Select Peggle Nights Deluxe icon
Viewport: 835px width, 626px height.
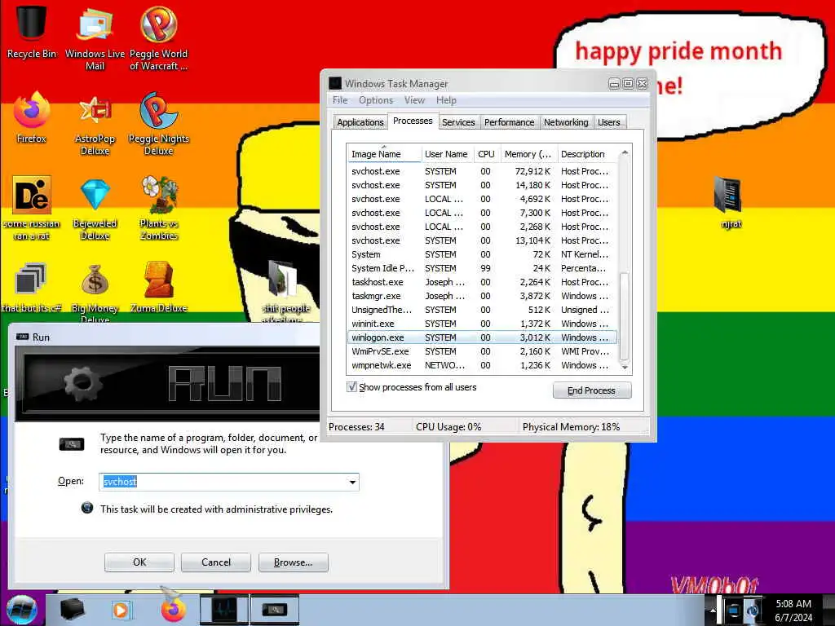coord(159,124)
